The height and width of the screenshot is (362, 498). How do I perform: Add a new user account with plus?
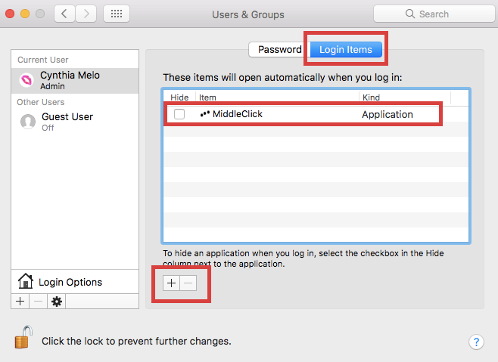pos(20,302)
